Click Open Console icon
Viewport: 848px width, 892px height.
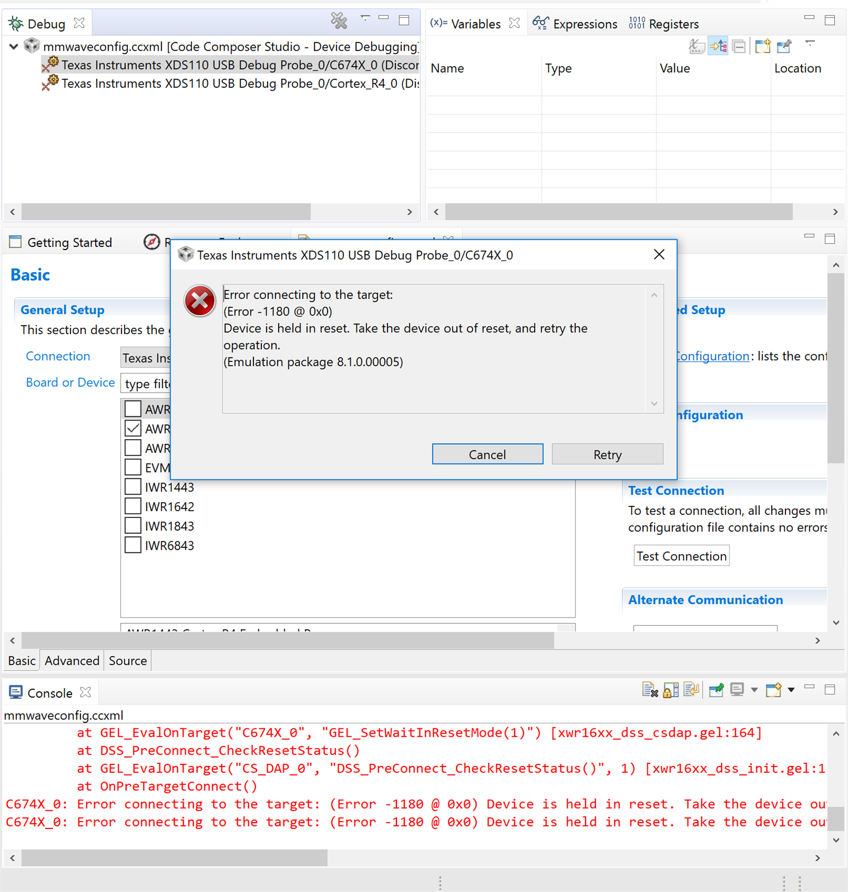tap(773, 690)
